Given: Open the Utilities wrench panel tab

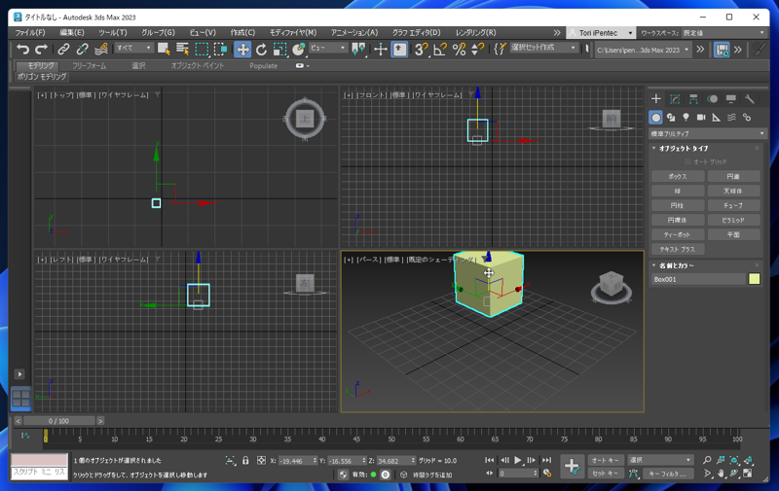Looking at the screenshot, I should (x=750, y=99).
